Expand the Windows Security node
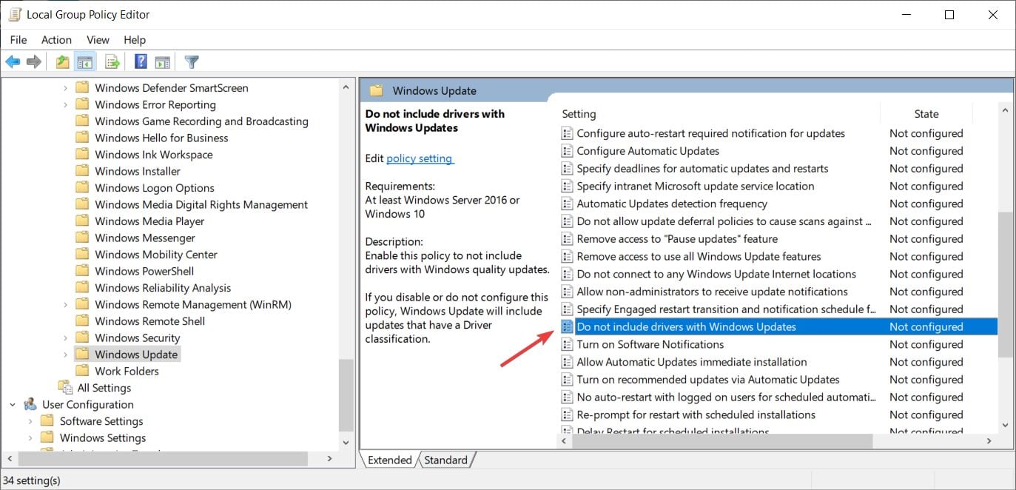The image size is (1016, 490). click(65, 338)
